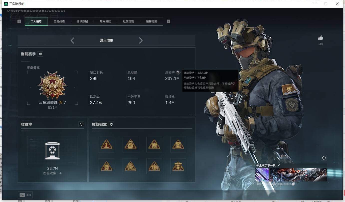Click the 总资产 question mark help icon
The height and width of the screenshot is (202, 345).
point(178,72)
